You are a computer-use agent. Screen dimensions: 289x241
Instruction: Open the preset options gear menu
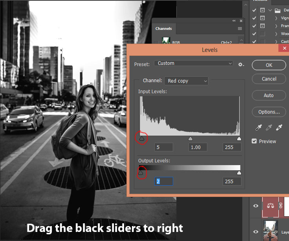[x=241, y=64]
